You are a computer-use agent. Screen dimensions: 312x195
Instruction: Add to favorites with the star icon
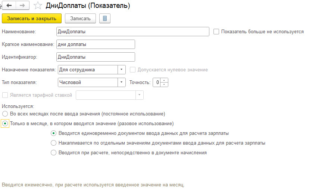click(38, 6)
